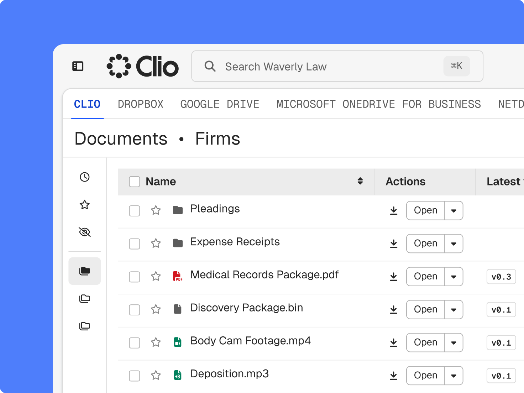Check the Expense Receipts row checkbox

coord(135,244)
